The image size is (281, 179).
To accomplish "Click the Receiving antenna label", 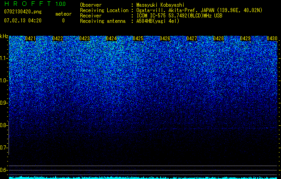I will [x=103, y=21].
